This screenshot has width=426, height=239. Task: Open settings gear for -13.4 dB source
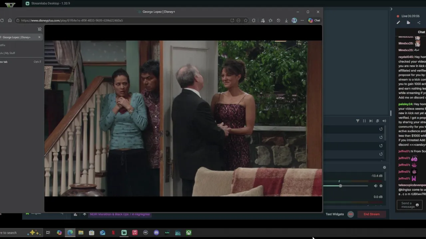[x=381, y=186]
